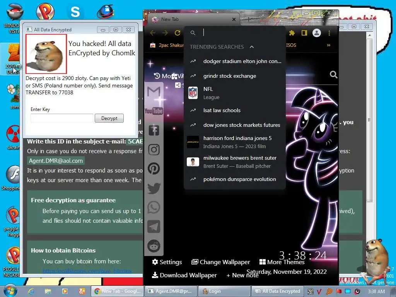Viewport: 396px width, 297px height.
Task: Select suggestion 'milwaukee brewers brent suter'
Action: (235, 162)
